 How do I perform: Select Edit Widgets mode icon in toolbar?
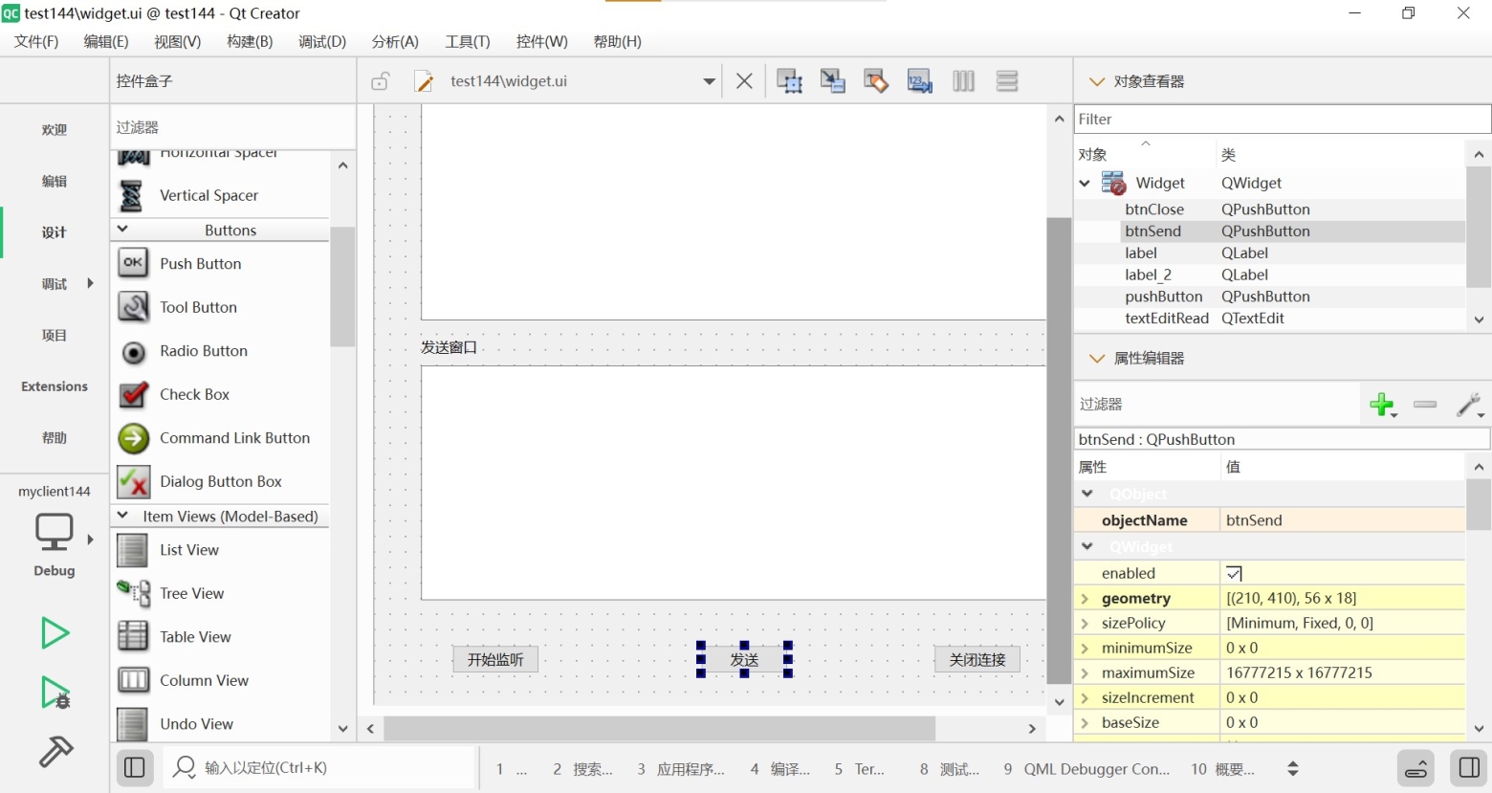tap(789, 81)
